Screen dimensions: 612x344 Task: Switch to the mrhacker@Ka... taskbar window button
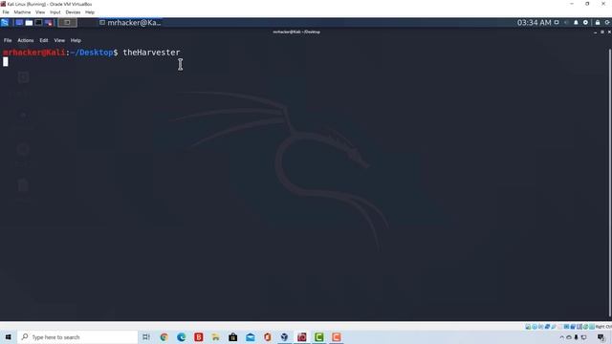(x=130, y=23)
